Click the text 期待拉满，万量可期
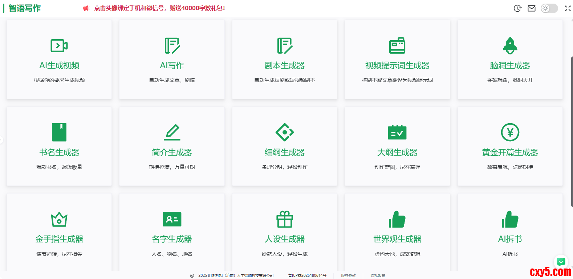 click(172, 167)
